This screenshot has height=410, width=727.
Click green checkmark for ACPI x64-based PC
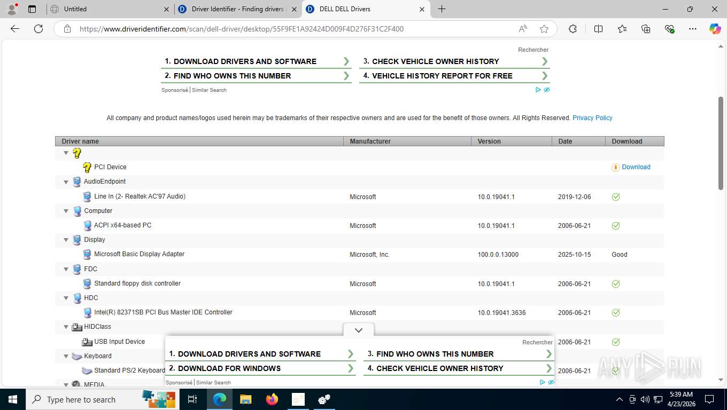[x=616, y=225]
